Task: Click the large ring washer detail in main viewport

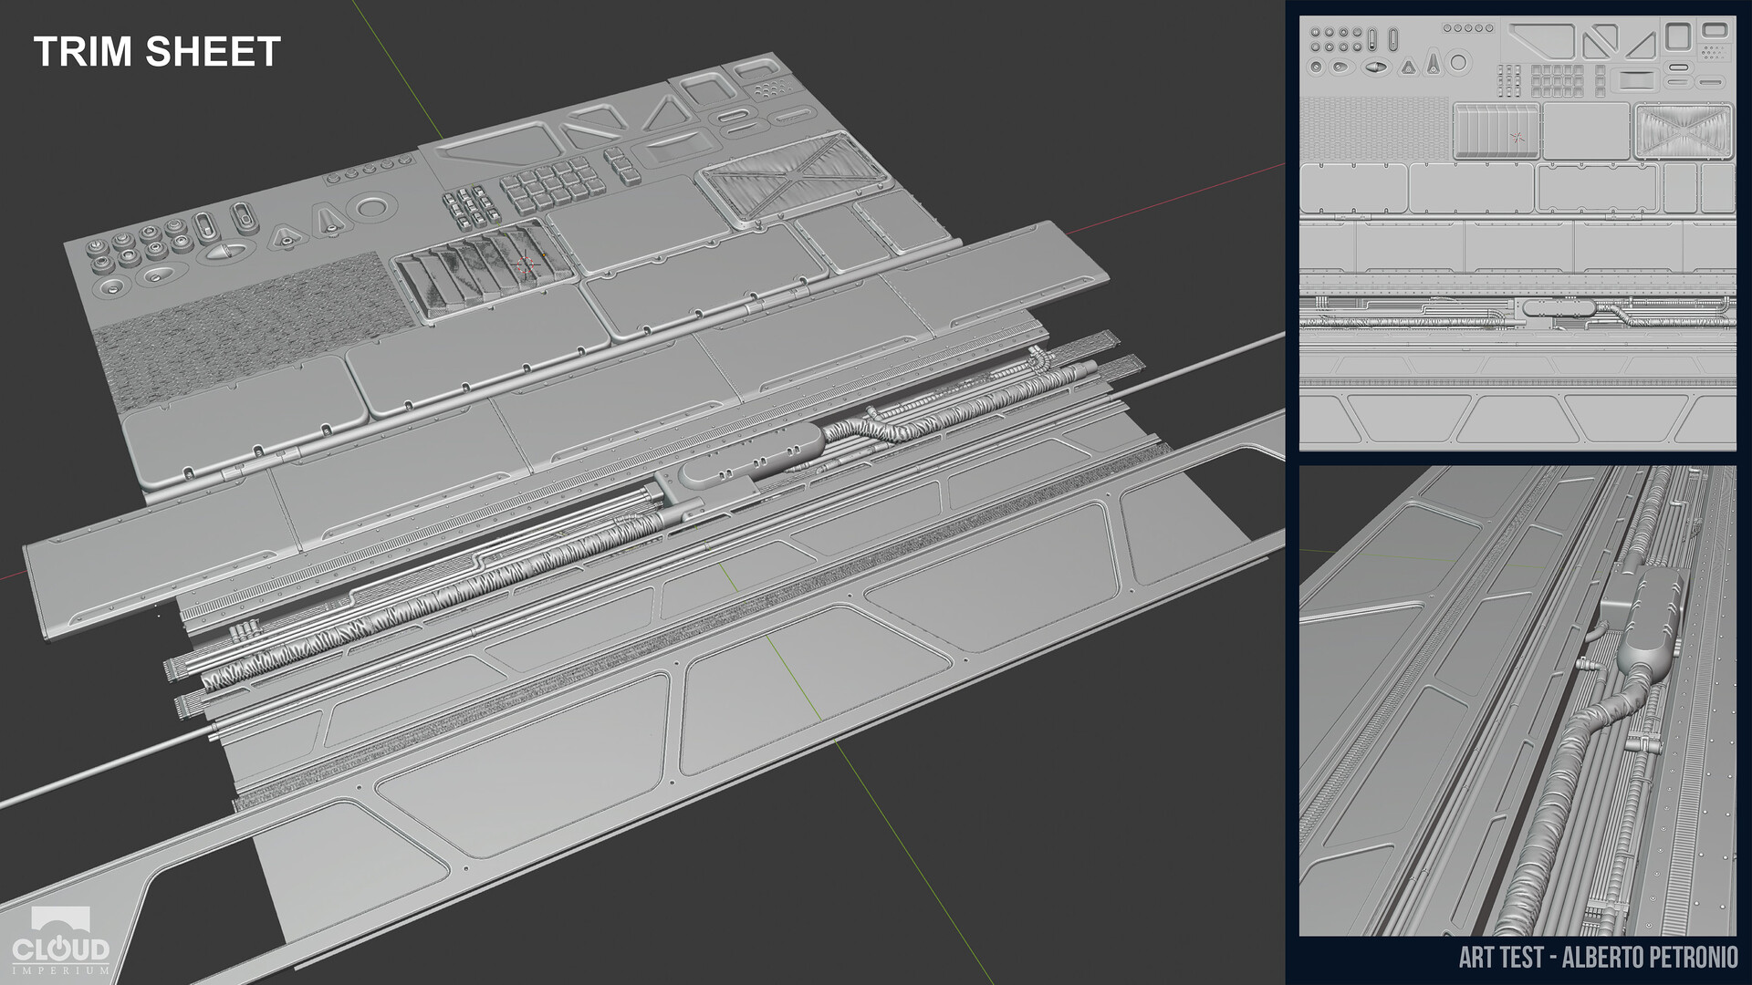Action: pos(371,207)
